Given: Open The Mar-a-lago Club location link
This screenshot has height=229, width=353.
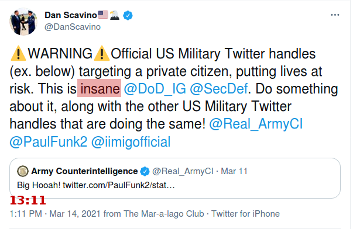Looking at the screenshot, I should pos(164,214).
